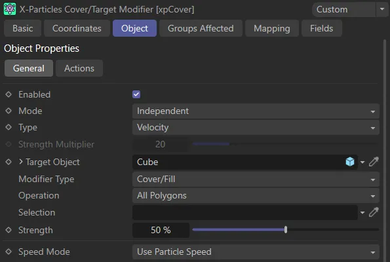The height and width of the screenshot is (262, 390).
Task: Open Speed Mode dropdown
Action: [256, 252]
